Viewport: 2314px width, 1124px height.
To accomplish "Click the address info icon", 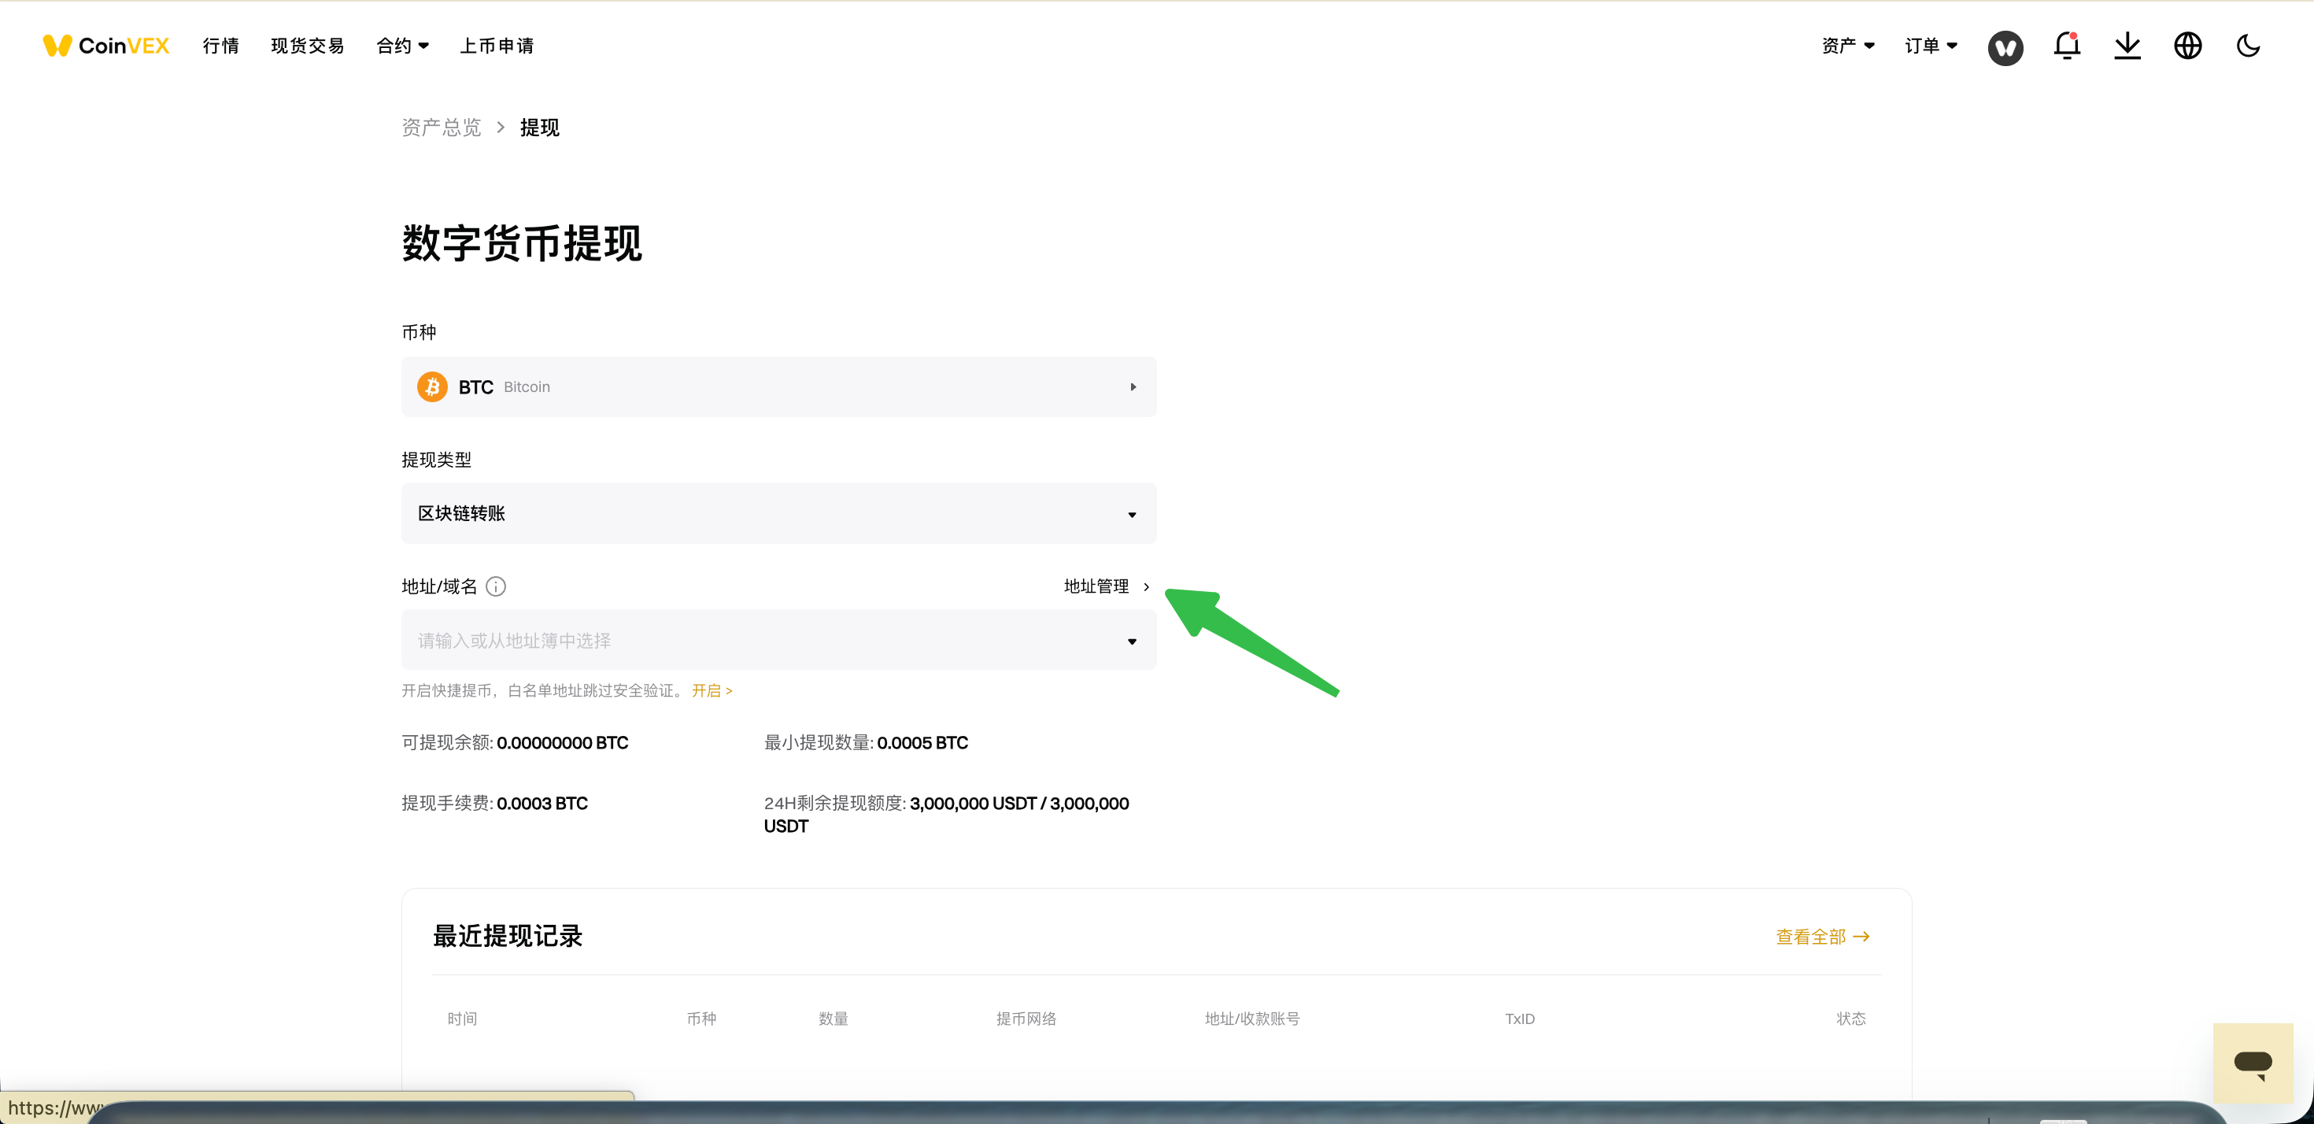I will (496, 586).
